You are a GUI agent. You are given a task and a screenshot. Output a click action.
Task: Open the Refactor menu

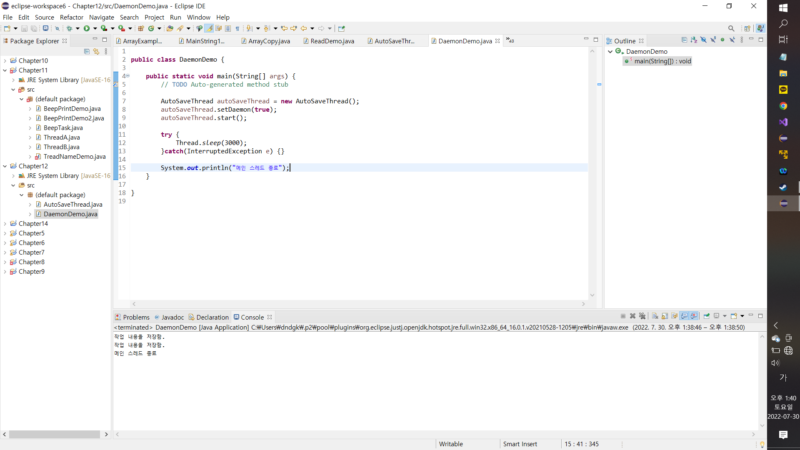tap(71, 17)
